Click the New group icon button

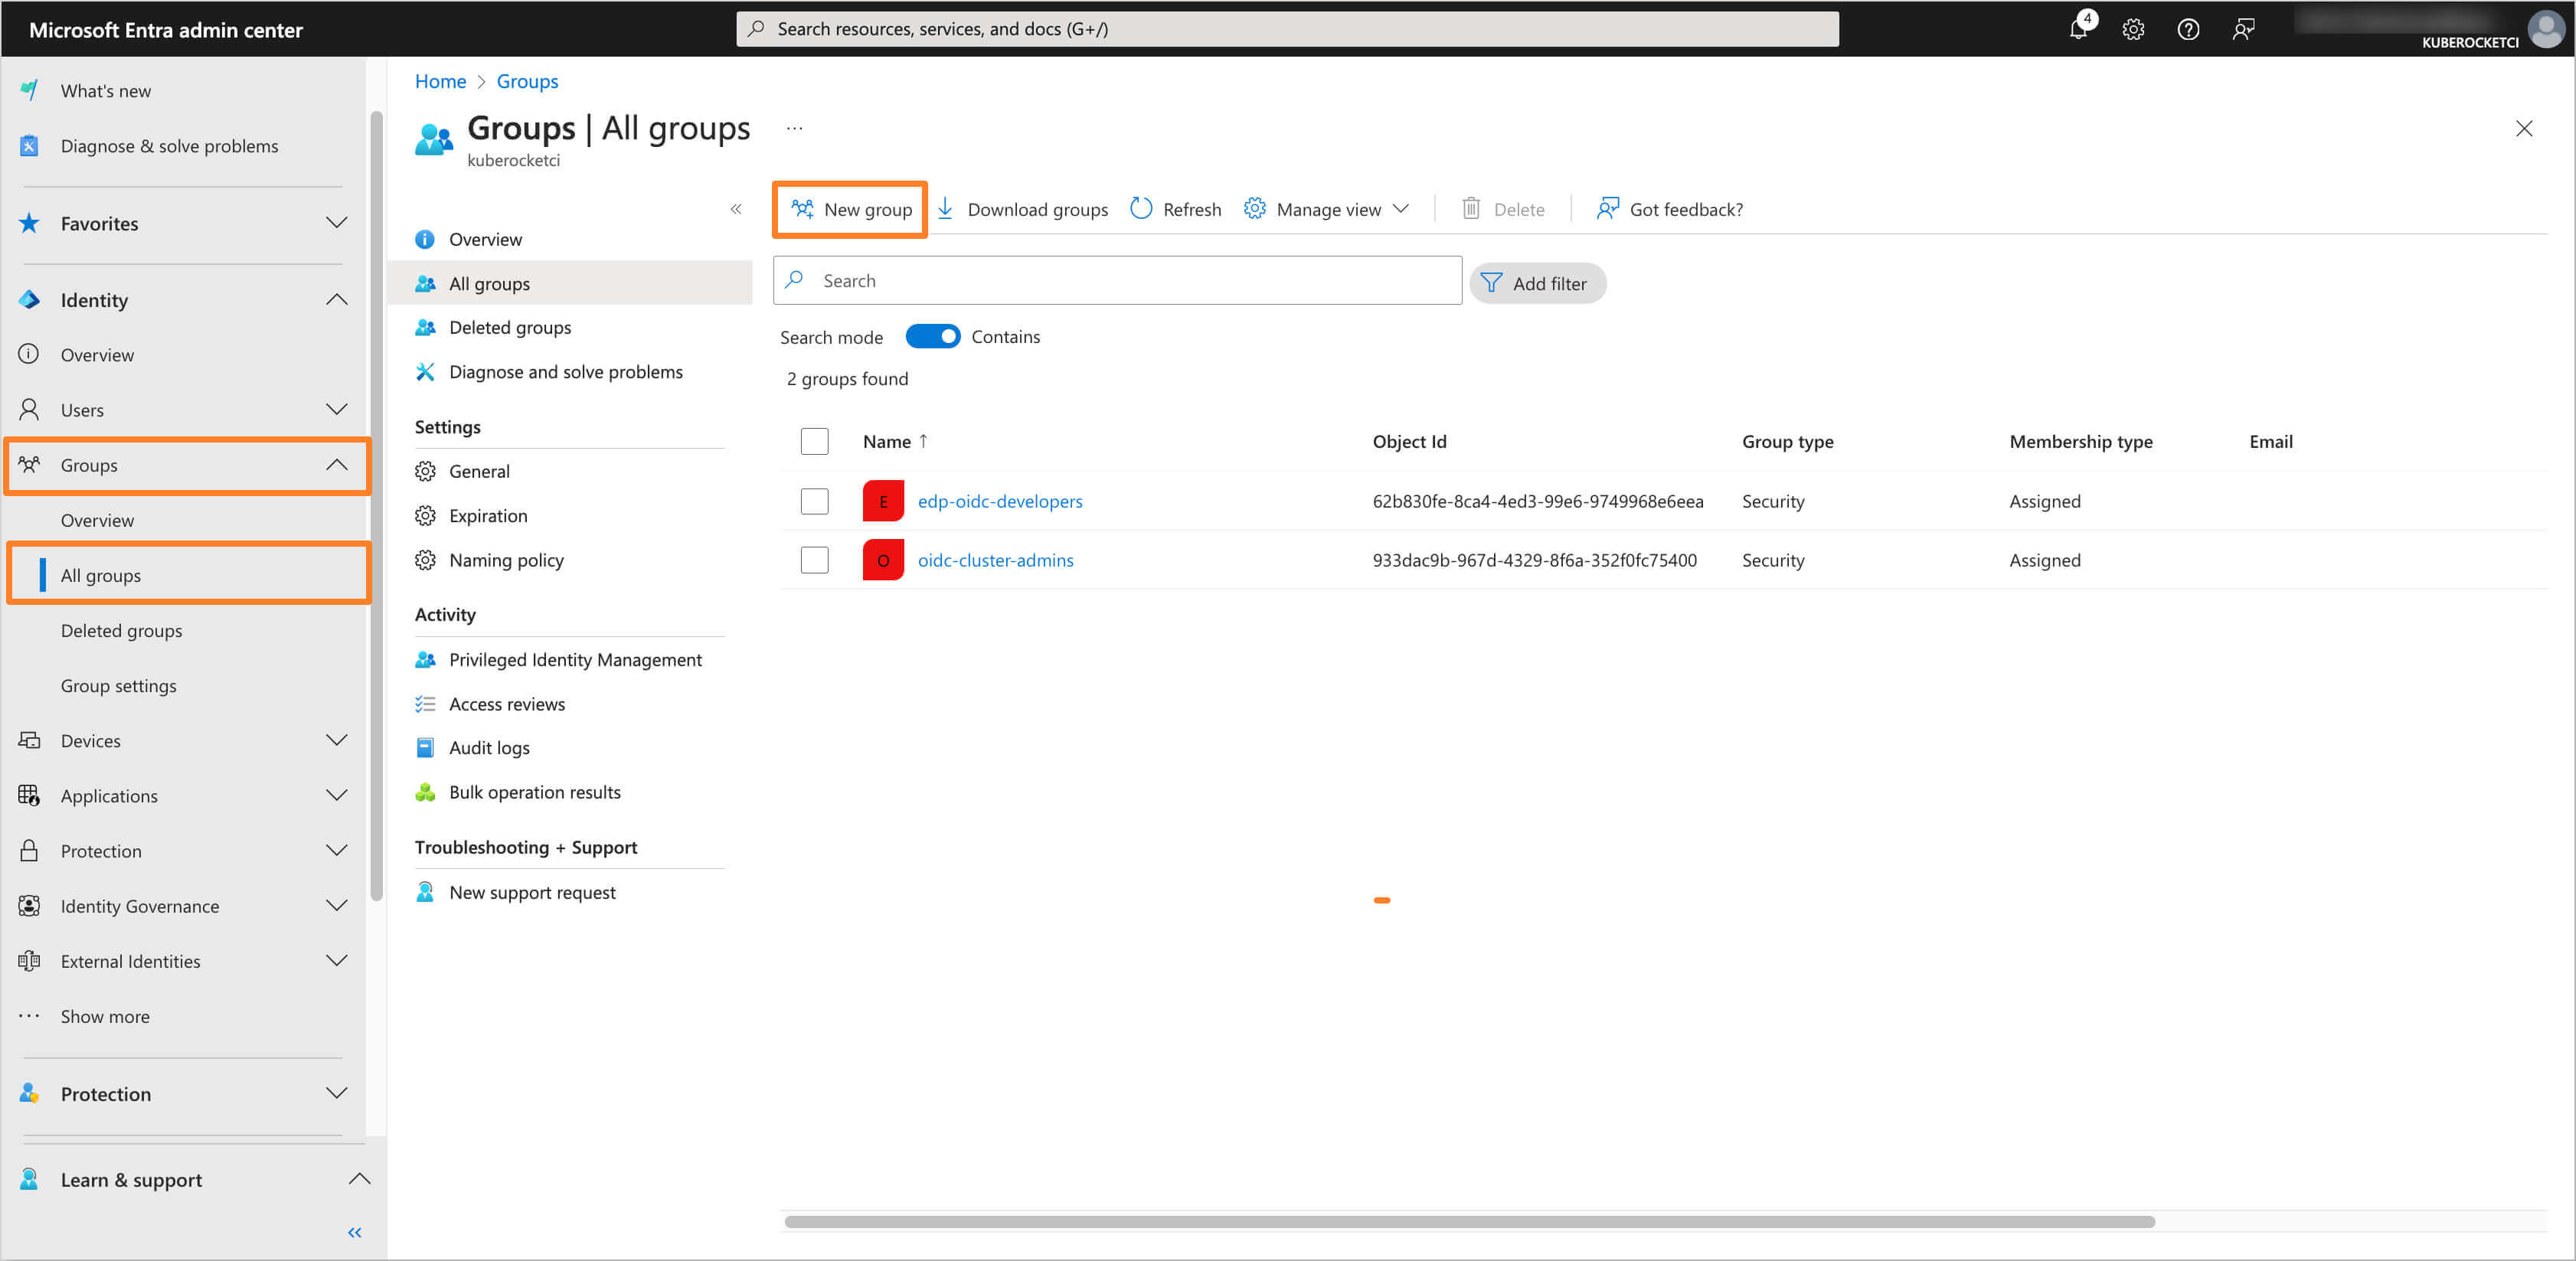coord(851,208)
